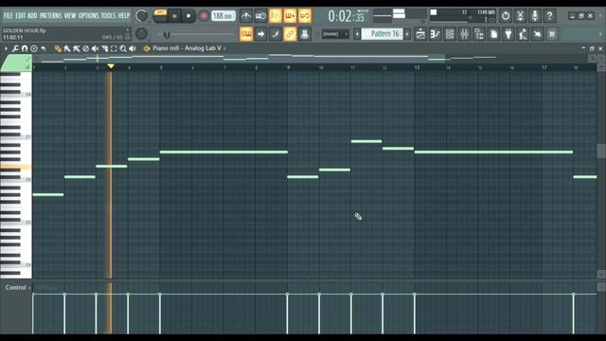The width and height of the screenshot is (606, 341).
Task: Toggle typing keyboard to piano icon
Action: pos(246,34)
